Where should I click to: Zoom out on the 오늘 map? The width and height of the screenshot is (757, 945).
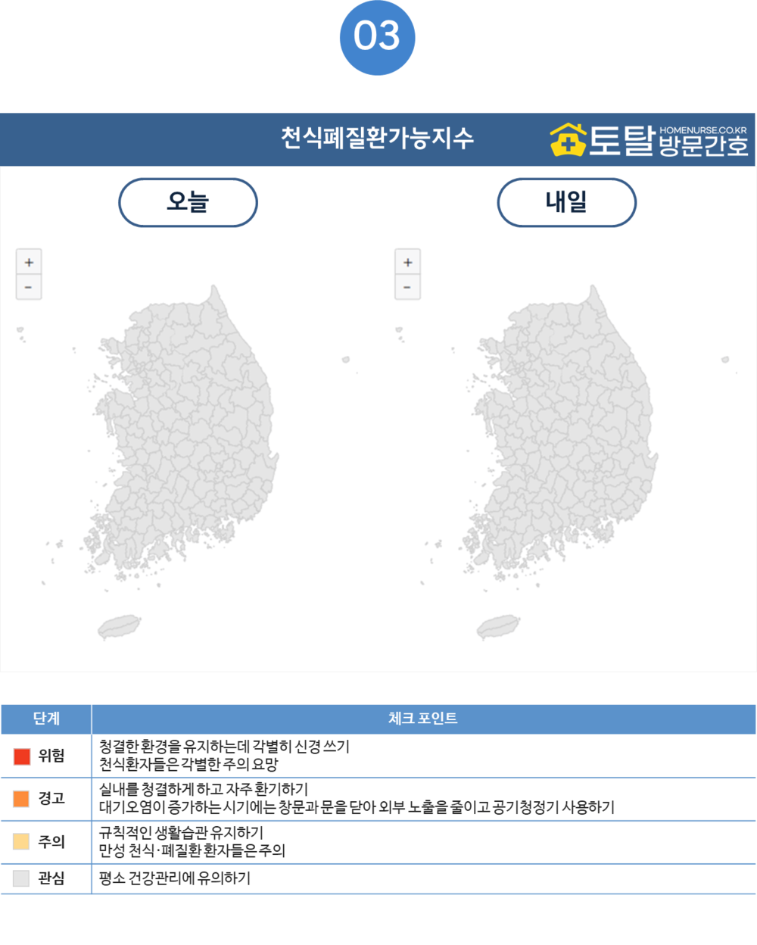click(29, 287)
